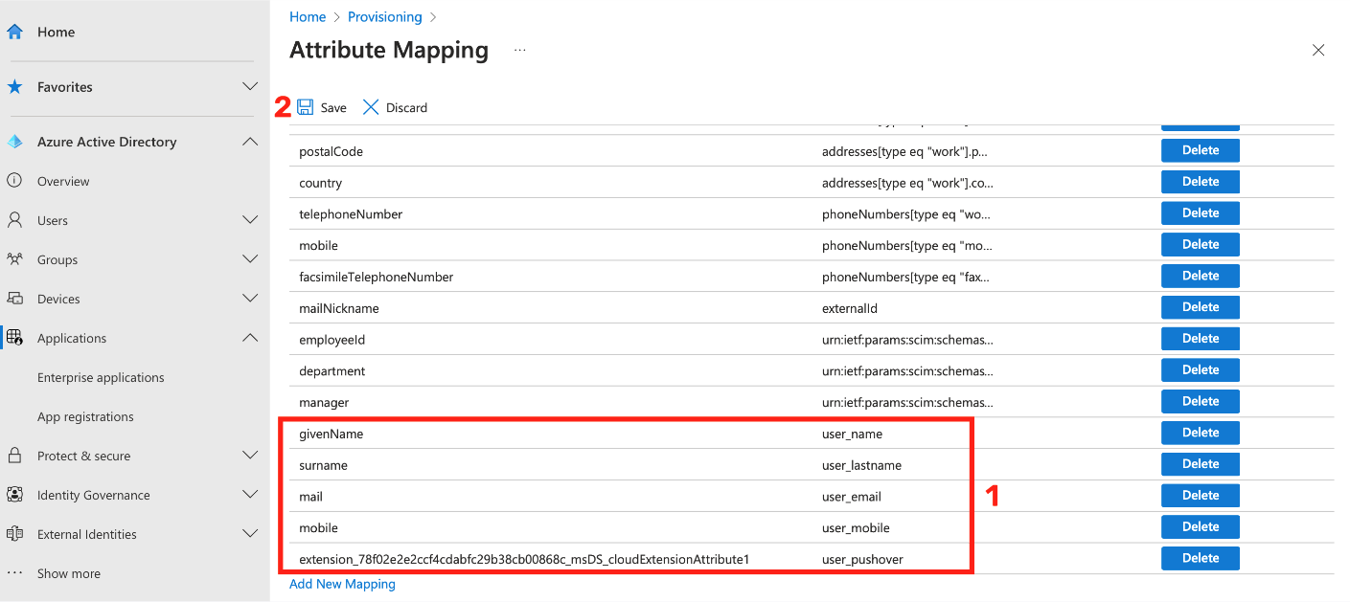The height and width of the screenshot is (602, 1350).
Task: Collapse the Azure Active Directory section
Action: point(250,142)
